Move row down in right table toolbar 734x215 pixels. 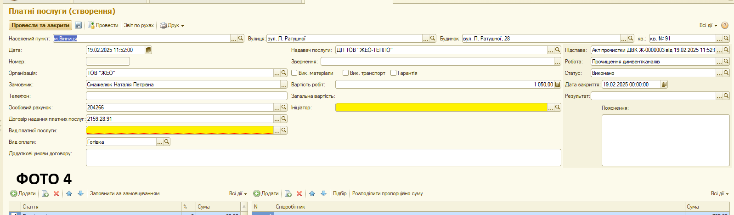pyautogui.click(x=323, y=194)
